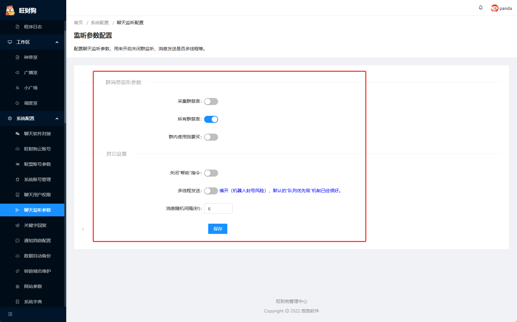
Task: Click the 广播室 speaker icon
Action: (18, 73)
